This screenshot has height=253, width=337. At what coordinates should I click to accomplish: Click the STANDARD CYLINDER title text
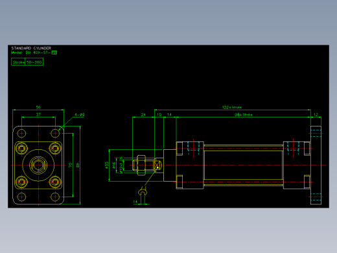[31, 48]
